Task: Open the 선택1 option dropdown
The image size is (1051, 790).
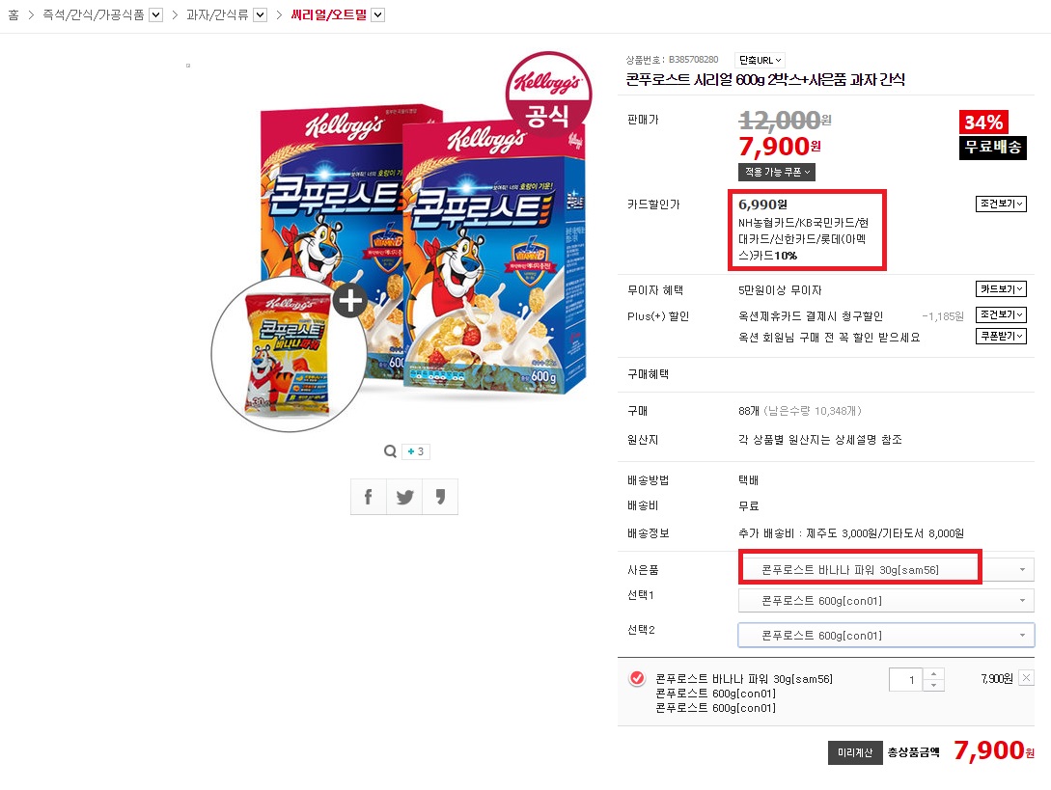Action: pos(886,600)
